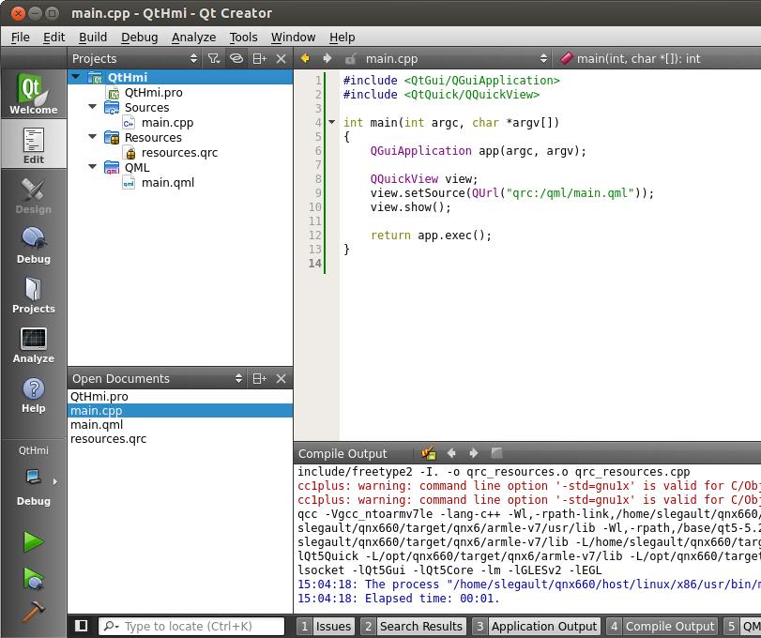
Task: Open the Welcome mode
Action: [x=34, y=94]
